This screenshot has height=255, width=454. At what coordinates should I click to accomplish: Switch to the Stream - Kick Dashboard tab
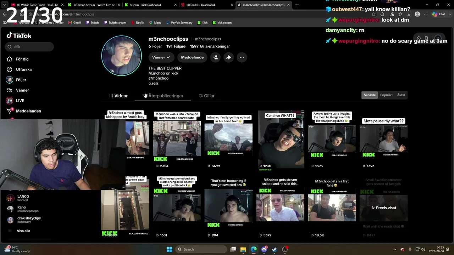[151, 5]
